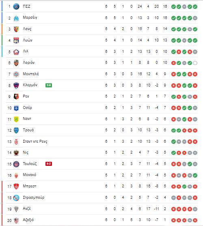Open the Μονακό club badge

16,175
